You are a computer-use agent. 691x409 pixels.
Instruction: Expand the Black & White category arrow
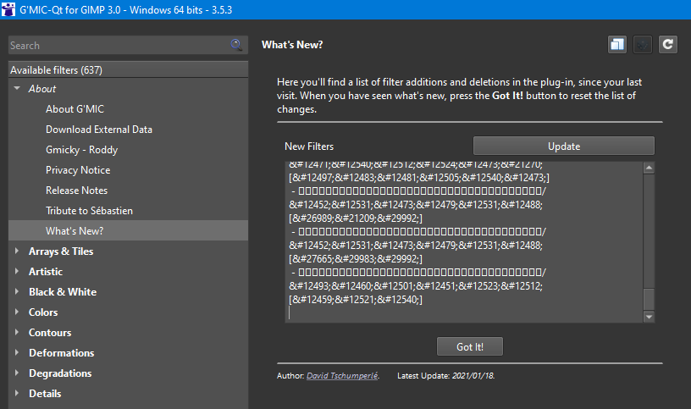point(17,291)
